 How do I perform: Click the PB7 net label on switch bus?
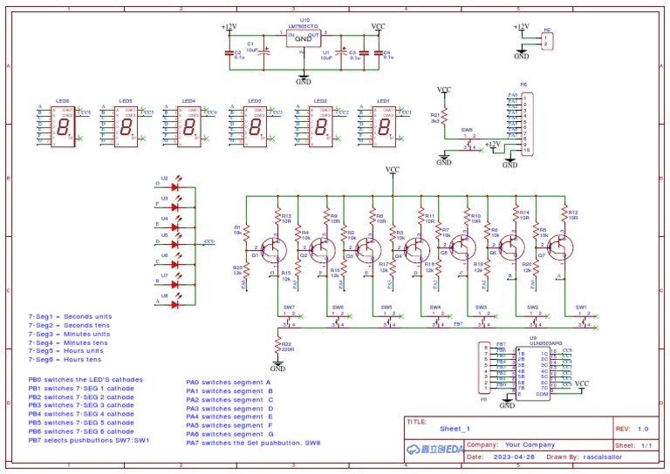(458, 324)
